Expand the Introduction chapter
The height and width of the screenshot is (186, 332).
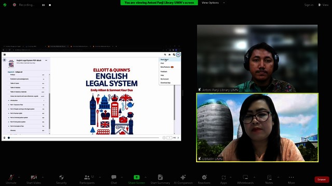pos(9,101)
